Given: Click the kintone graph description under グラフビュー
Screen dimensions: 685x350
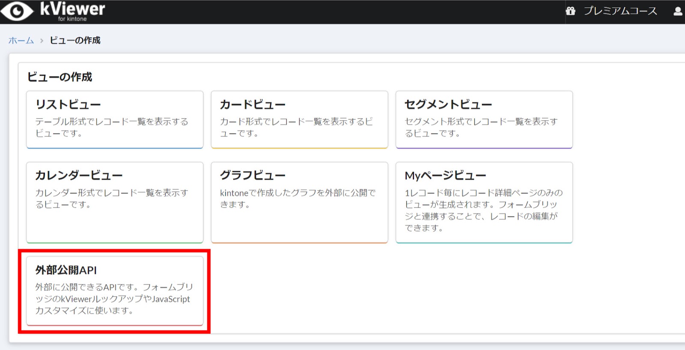Looking at the screenshot, I should pyautogui.click(x=298, y=199).
